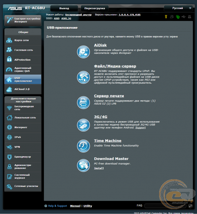Focus the FAQ search input field
The height and width of the screenshot is (214, 197).
[x=166, y=206]
